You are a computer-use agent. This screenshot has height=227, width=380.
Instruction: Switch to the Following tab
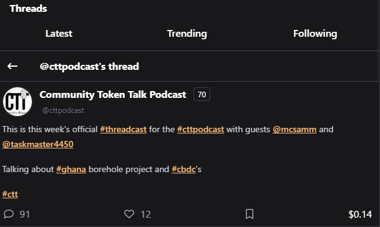[x=315, y=34]
